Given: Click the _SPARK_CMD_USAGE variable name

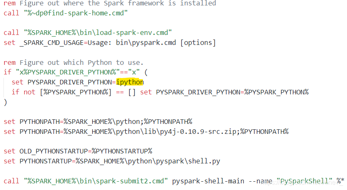Looking at the screenshot, I should (52, 42).
